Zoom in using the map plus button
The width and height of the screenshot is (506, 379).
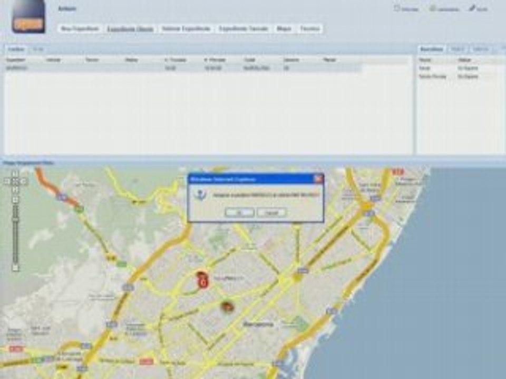pos(15,200)
